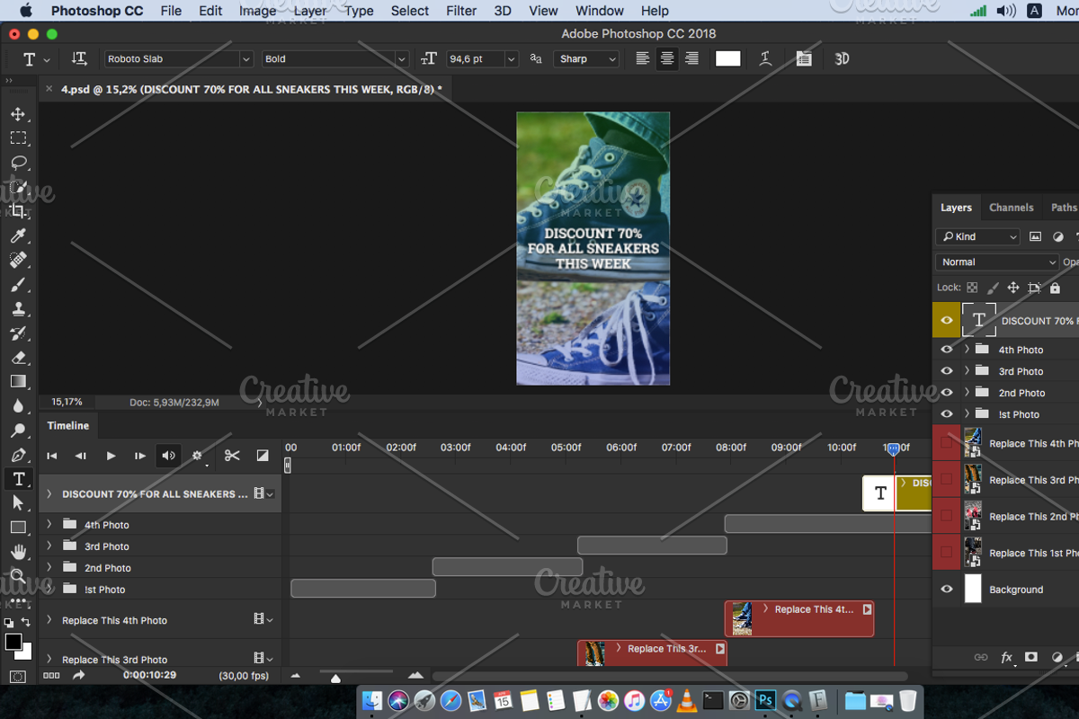Screen dimensions: 1079x719
Task: Hide the 2nd Photo group
Action: pos(946,393)
